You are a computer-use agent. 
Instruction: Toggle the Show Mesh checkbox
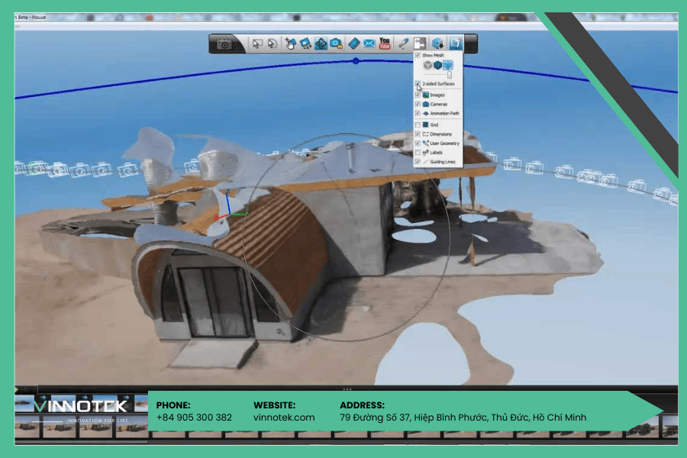point(418,55)
